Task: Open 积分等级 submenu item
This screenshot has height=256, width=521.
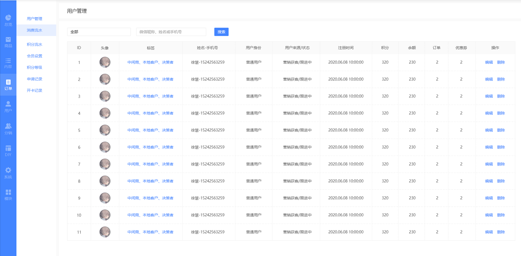Action: coord(34,68)
